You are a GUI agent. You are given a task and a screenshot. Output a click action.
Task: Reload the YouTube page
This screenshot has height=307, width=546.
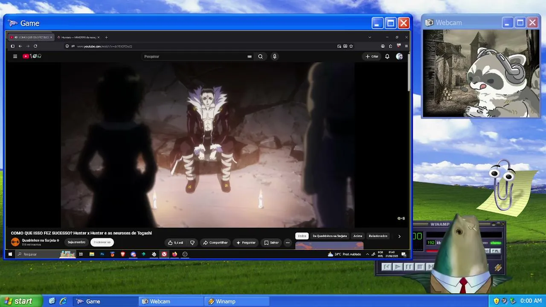pyautogui.click(x=35, y=46)
